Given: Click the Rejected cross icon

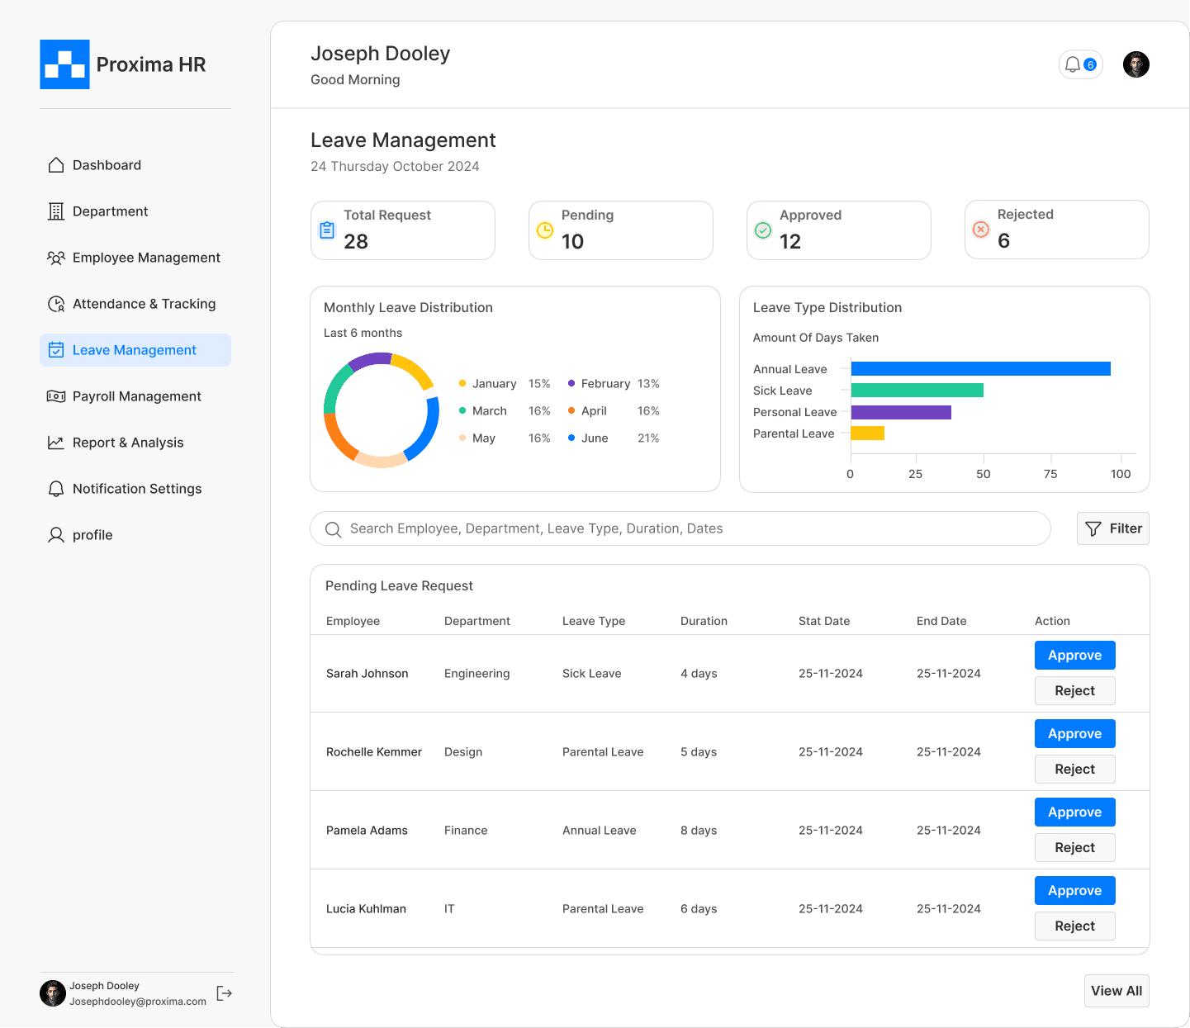Looking at the screenshot, I should click(981, 230).
